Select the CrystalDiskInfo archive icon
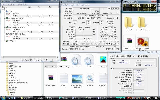 point(129,41)
